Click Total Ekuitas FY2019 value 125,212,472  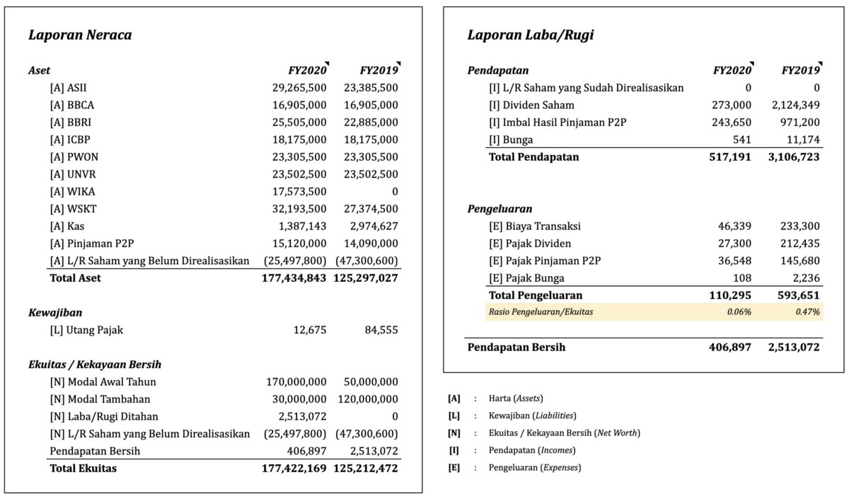point(366,468)
